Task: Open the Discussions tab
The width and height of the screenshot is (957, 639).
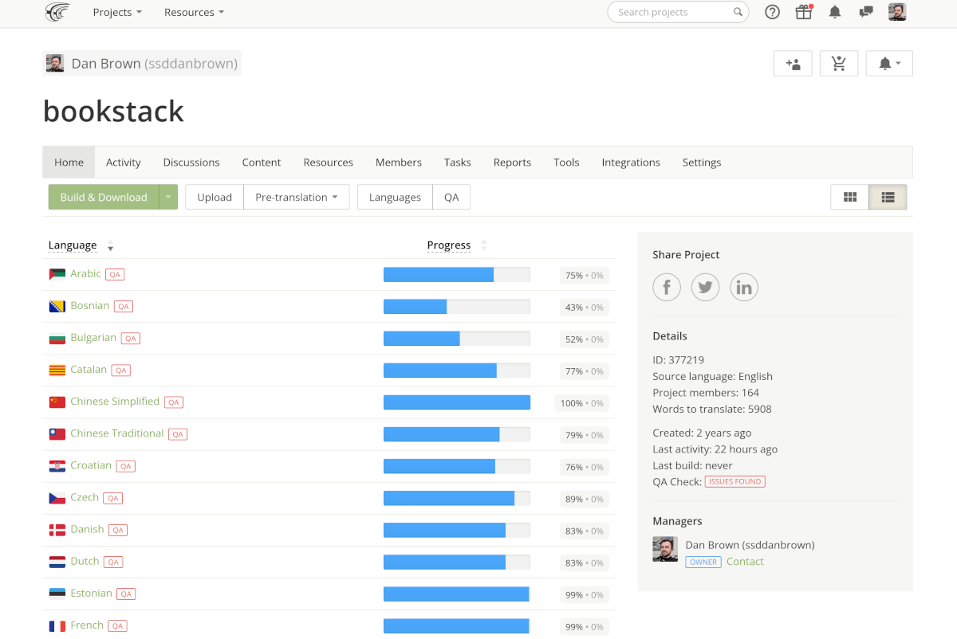Action: (191, 162)
